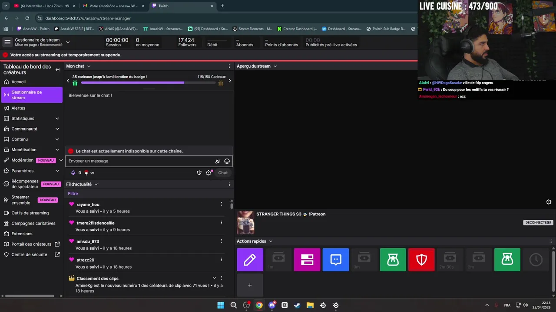Open Portail des créateurs link
556x312 pixels.
pyautogui.click(x=32, y=244)
